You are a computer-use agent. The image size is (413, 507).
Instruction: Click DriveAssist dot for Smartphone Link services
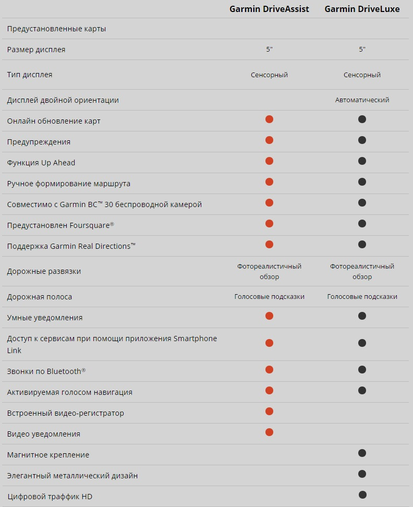pyautogui.click(x=269, y=343)
